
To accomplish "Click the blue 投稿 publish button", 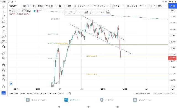I will (173, 6).
